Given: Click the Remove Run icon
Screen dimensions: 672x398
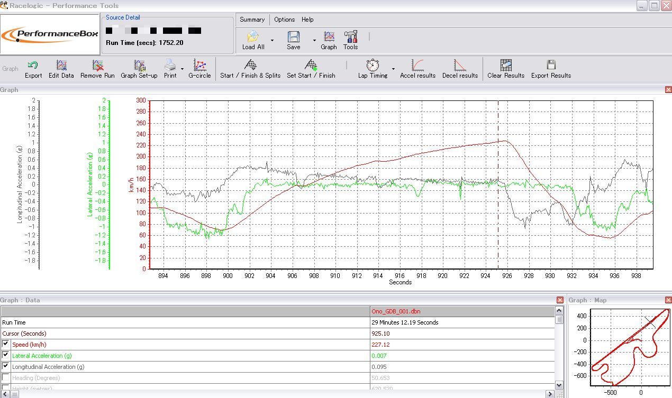Looking at the screenshot, I should pyautogui.click(x=97, y=66).
